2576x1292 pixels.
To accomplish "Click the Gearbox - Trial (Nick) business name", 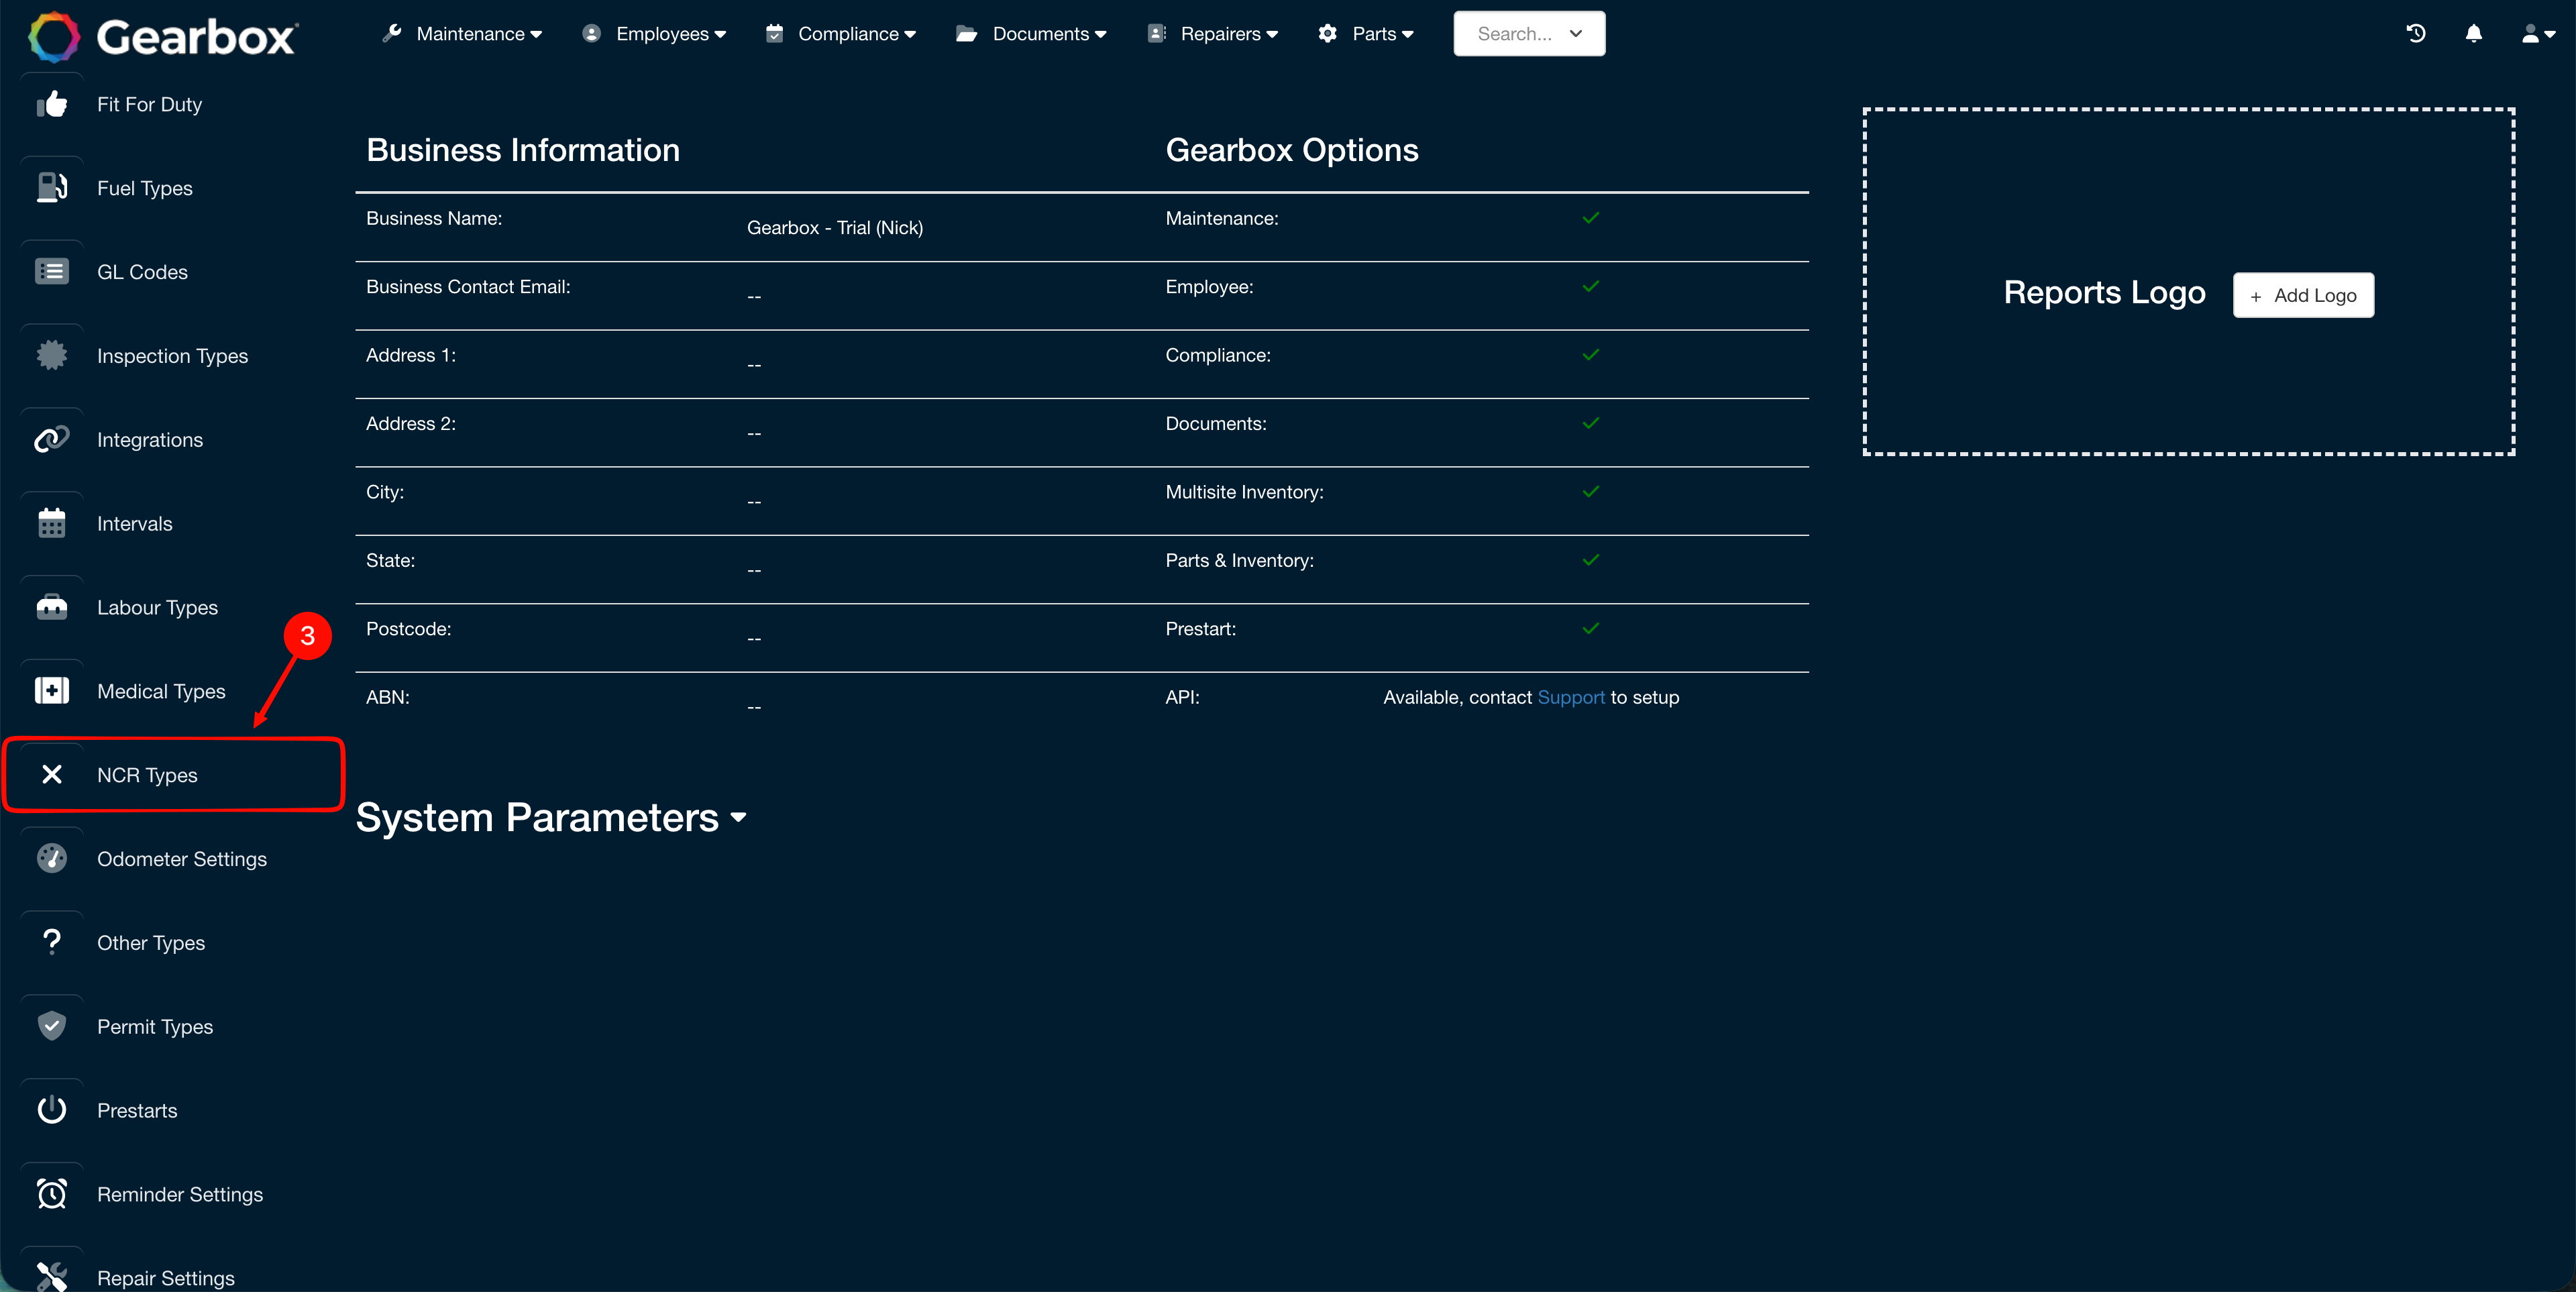I will coord(834,228).
